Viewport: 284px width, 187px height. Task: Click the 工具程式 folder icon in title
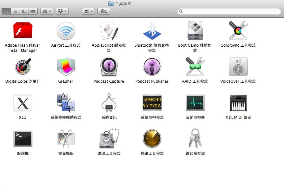pos(111,4)
